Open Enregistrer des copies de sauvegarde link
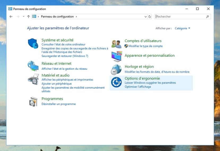The width and height of the screenshot is (220, 151). click(x=75, y=50)
